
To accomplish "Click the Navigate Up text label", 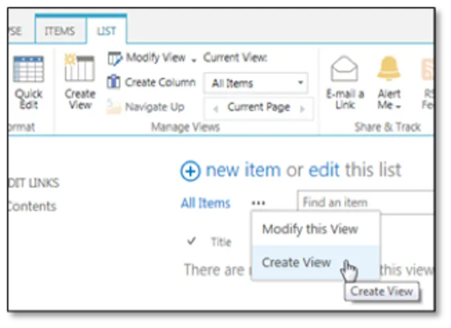I will pyautogui.click(x=155, y=107).
